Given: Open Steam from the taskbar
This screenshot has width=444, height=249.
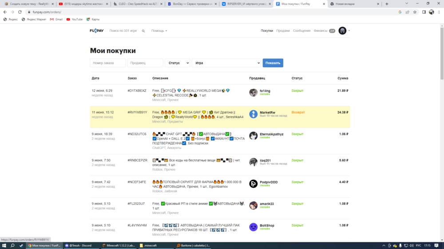Looking at the screenshot, I should 21,245.
